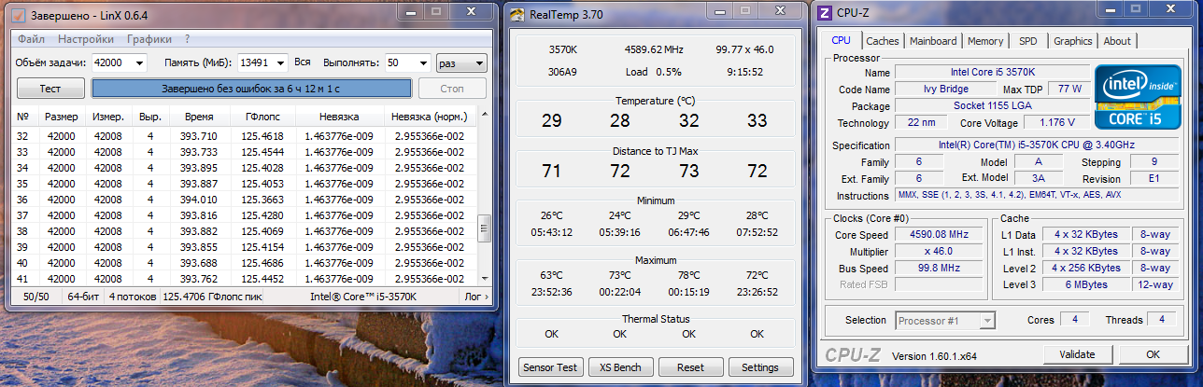Click the LinX results scrollbar up arrow
1203x387 pixels.
484,115
